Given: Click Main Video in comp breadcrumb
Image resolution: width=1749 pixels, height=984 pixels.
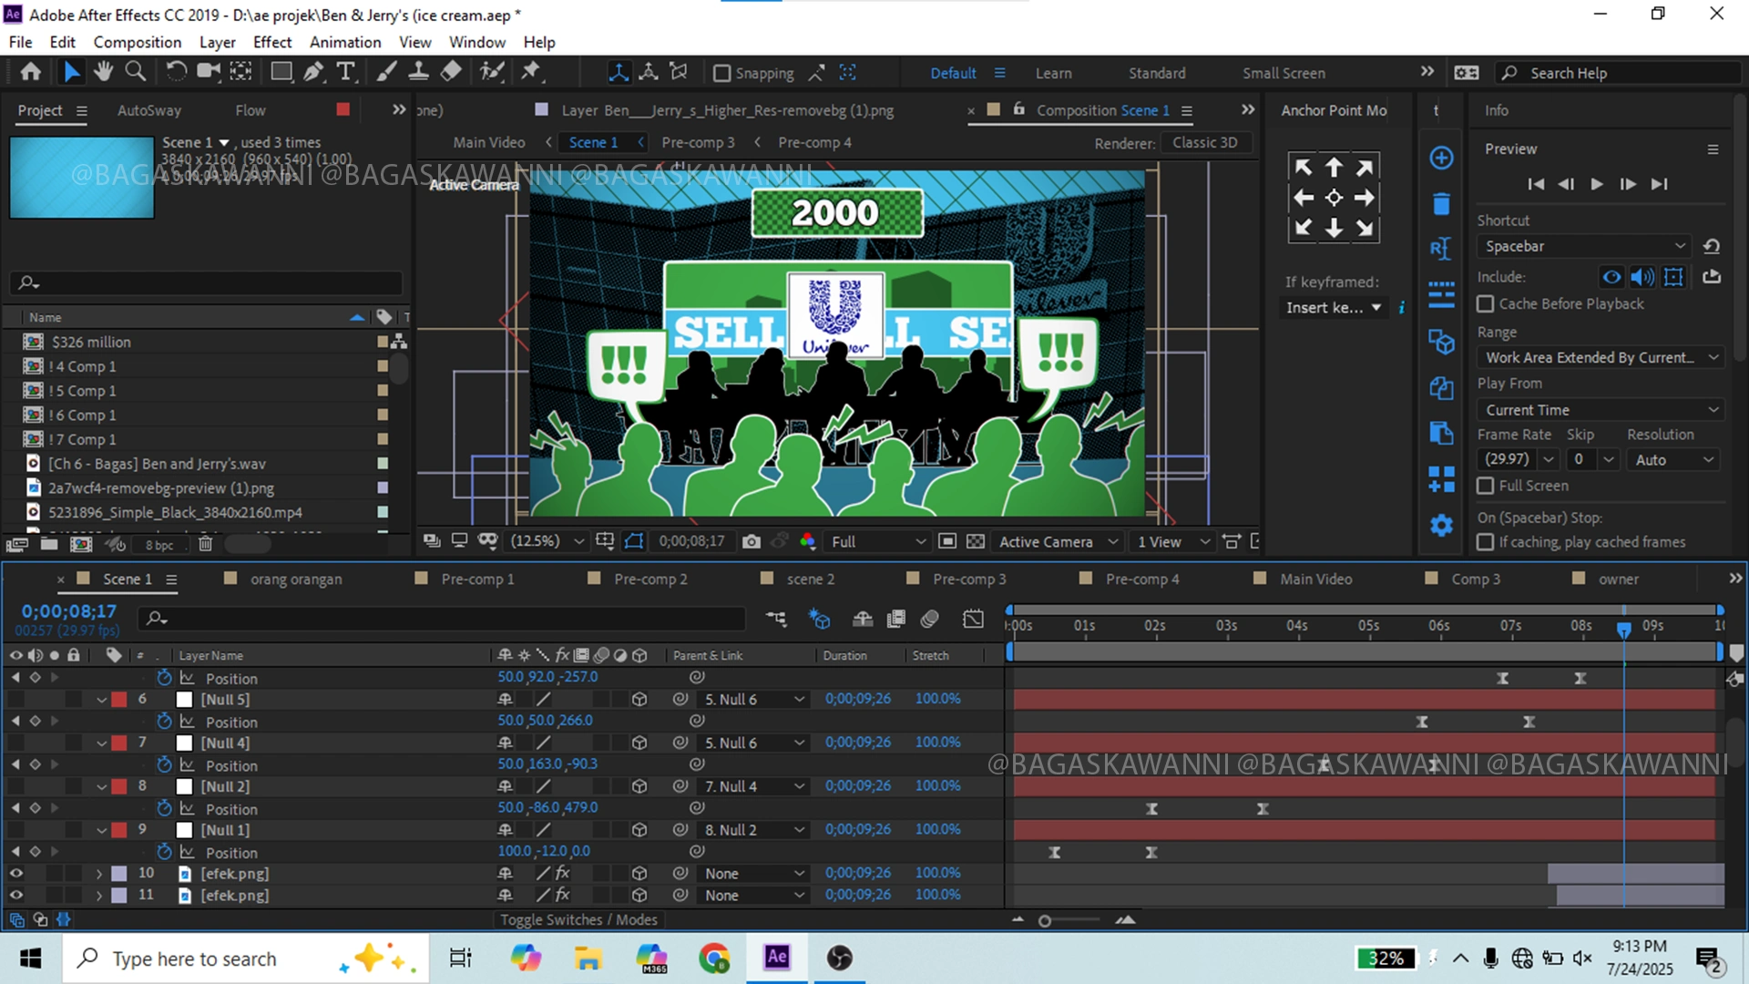Looking at the screenshot, I should [x=489, y=143].
